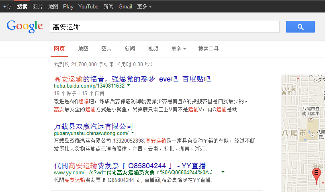Select the 视频 results tab
This screenshot has height=192, width=325.
(x=153, y=49)
